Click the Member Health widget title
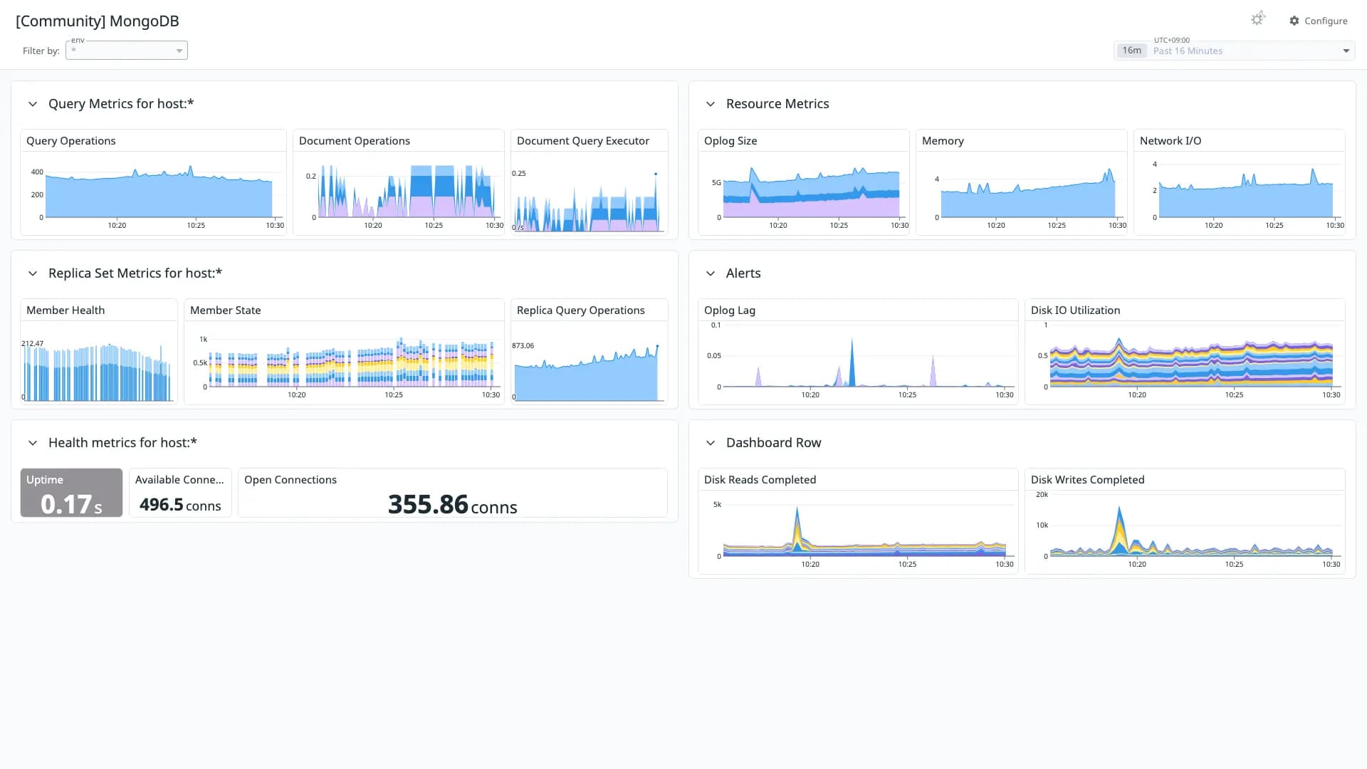This screenshot has width=1367, height=769. [x=66, y=310]
